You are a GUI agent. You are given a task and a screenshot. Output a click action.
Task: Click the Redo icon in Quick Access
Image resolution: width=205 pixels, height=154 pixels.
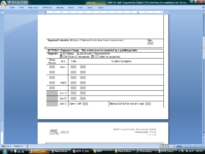(18, 2)
